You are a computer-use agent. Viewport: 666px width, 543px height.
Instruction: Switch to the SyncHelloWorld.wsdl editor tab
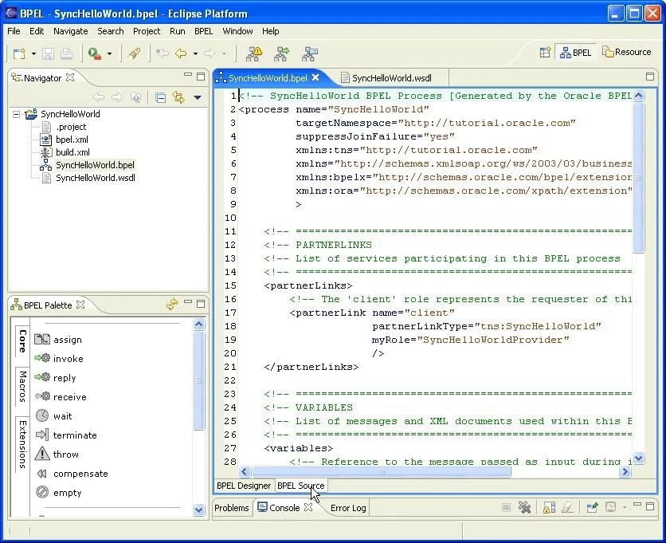click(x=386, y=78)
